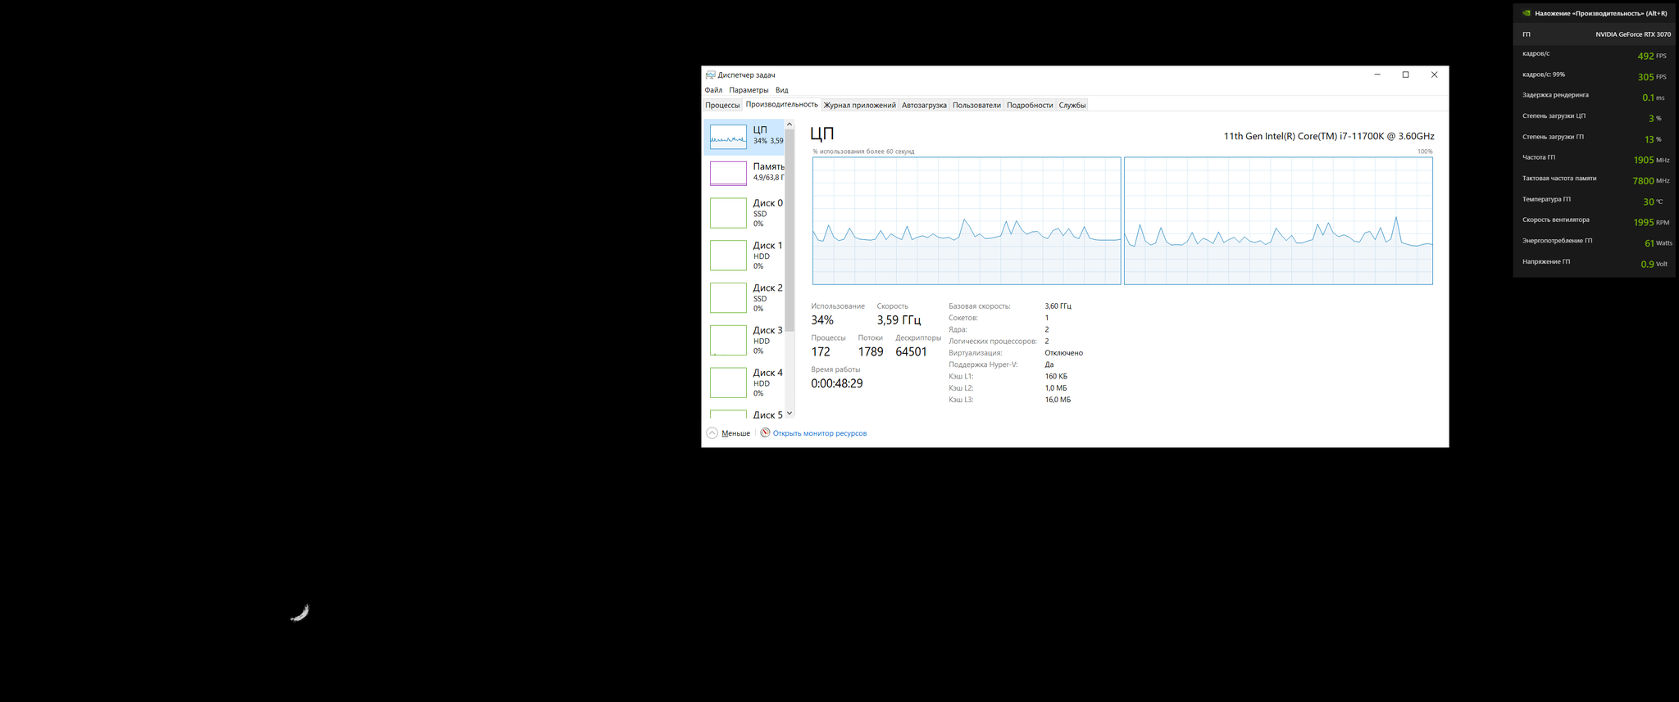
Task: Collapse view with the Меньше chevron icon
Action: tap(712, 433)
